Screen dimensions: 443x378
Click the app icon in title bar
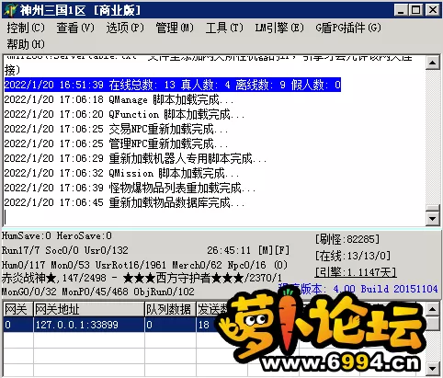pyautogui.click(x=10, y=10)
